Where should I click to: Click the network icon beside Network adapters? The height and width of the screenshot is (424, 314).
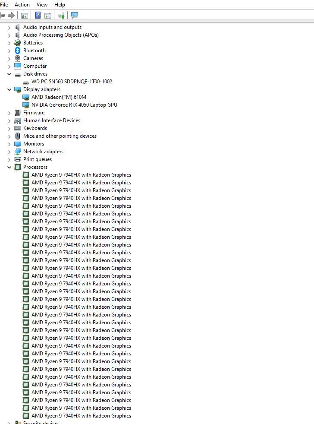[x=18, y=152]
